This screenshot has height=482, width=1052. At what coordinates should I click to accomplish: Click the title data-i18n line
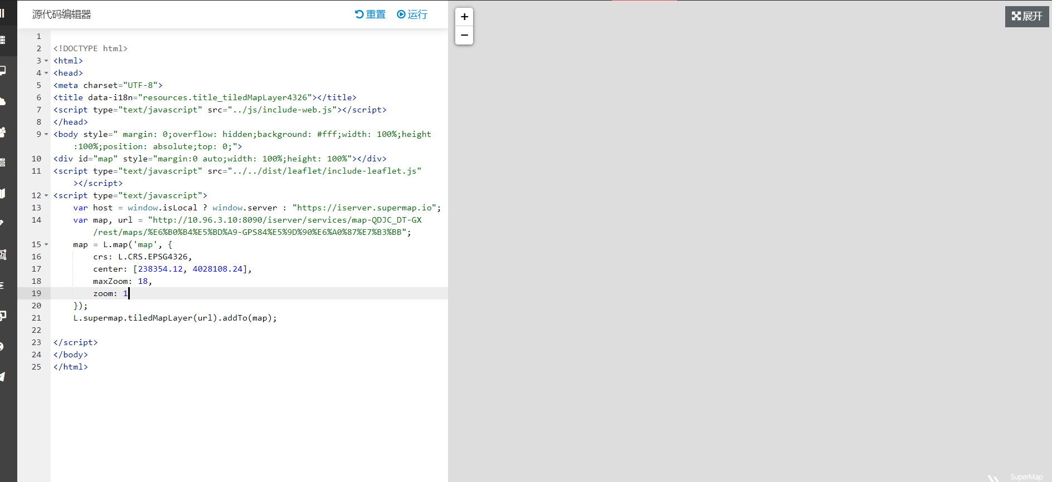point(205,97)
